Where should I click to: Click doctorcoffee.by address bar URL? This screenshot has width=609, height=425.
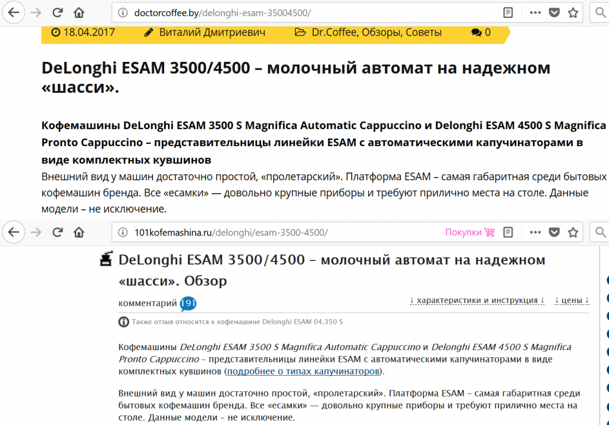[x=222, y=13]
